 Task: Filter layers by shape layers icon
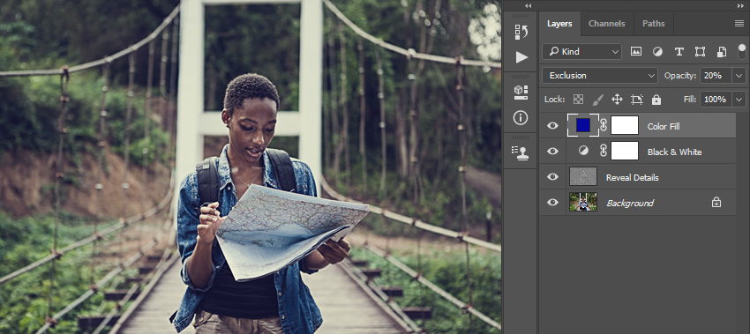click(701, 52)
